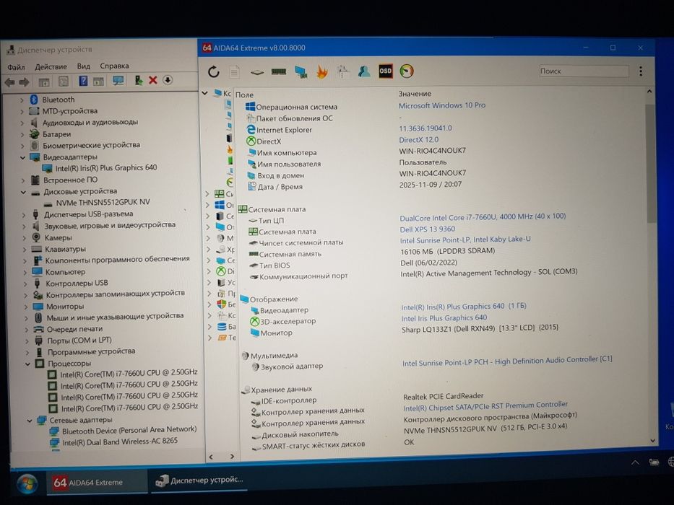674x505 pixels.
Task: Open Intel Iris Plus Graphics 640 accelerator link
Action: (444, 317)
